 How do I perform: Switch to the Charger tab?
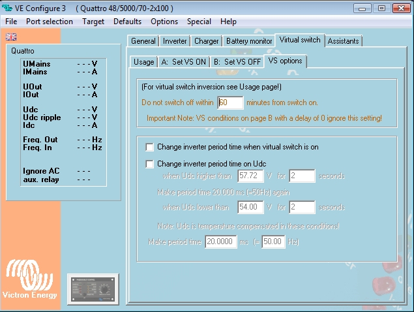(x=207, y=41)
